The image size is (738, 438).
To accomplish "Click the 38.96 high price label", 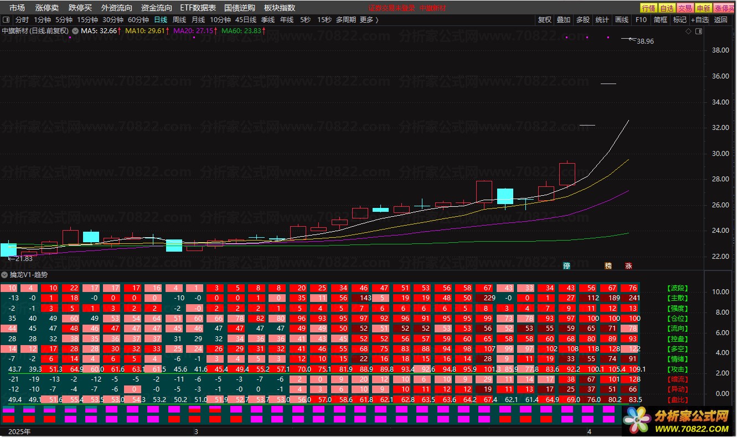I will coord(645,41).
